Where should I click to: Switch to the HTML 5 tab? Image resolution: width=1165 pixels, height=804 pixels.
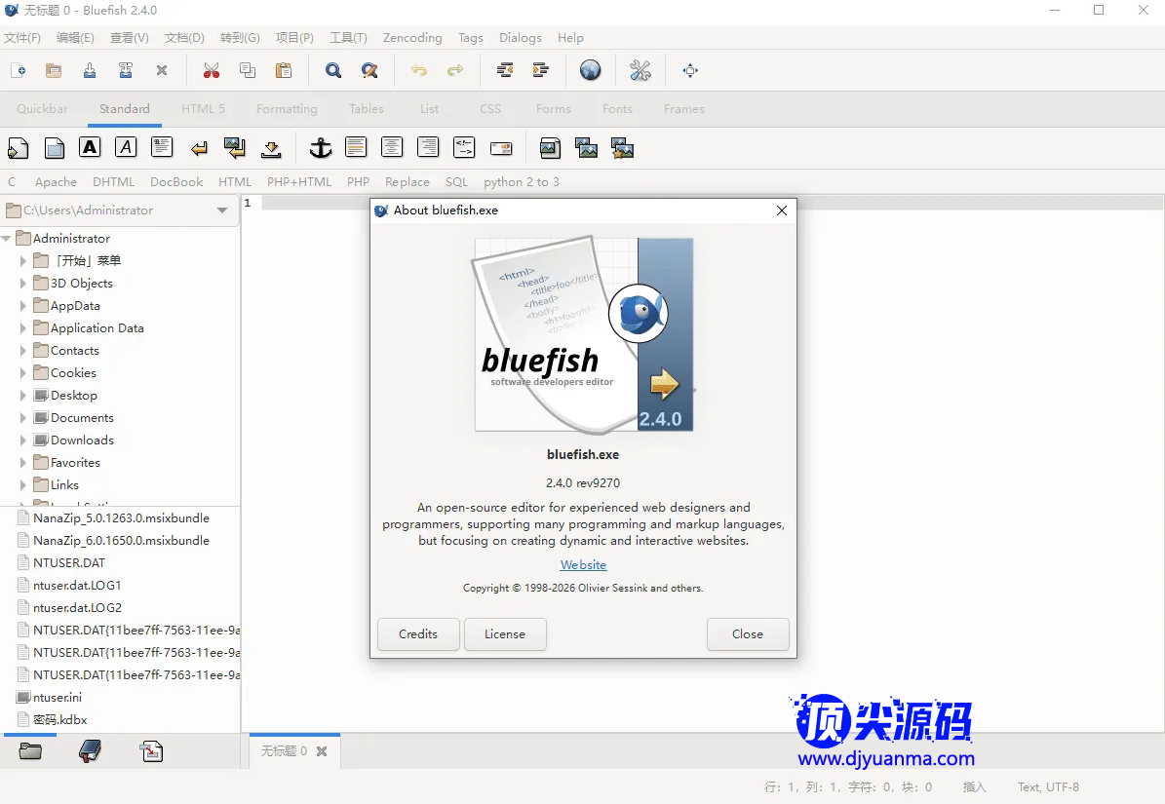click(203, 109)
